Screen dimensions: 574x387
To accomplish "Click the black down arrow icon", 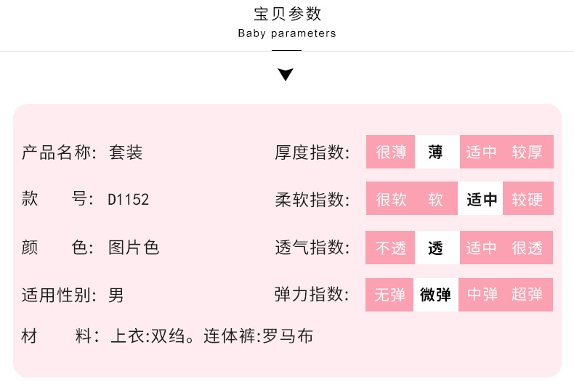I will click(286, 74).
